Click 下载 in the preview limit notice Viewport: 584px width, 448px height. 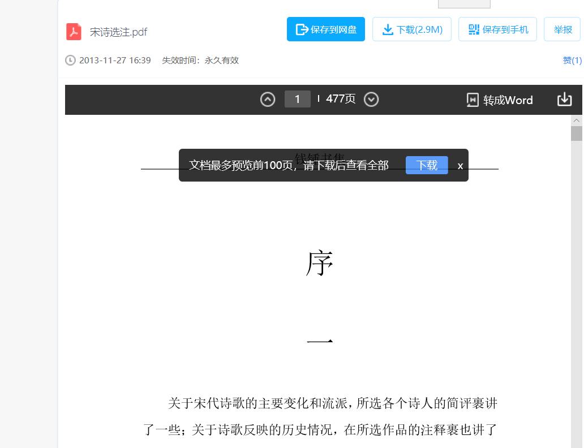tap(427, 165)
